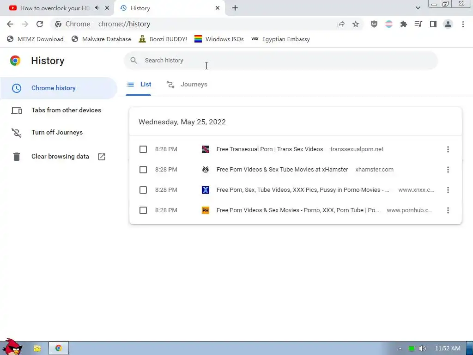Image resolution: width=473 pixels, height=355 pixels.
Task: Open the Chrome three-dot main menu
Action: (463, 24)
